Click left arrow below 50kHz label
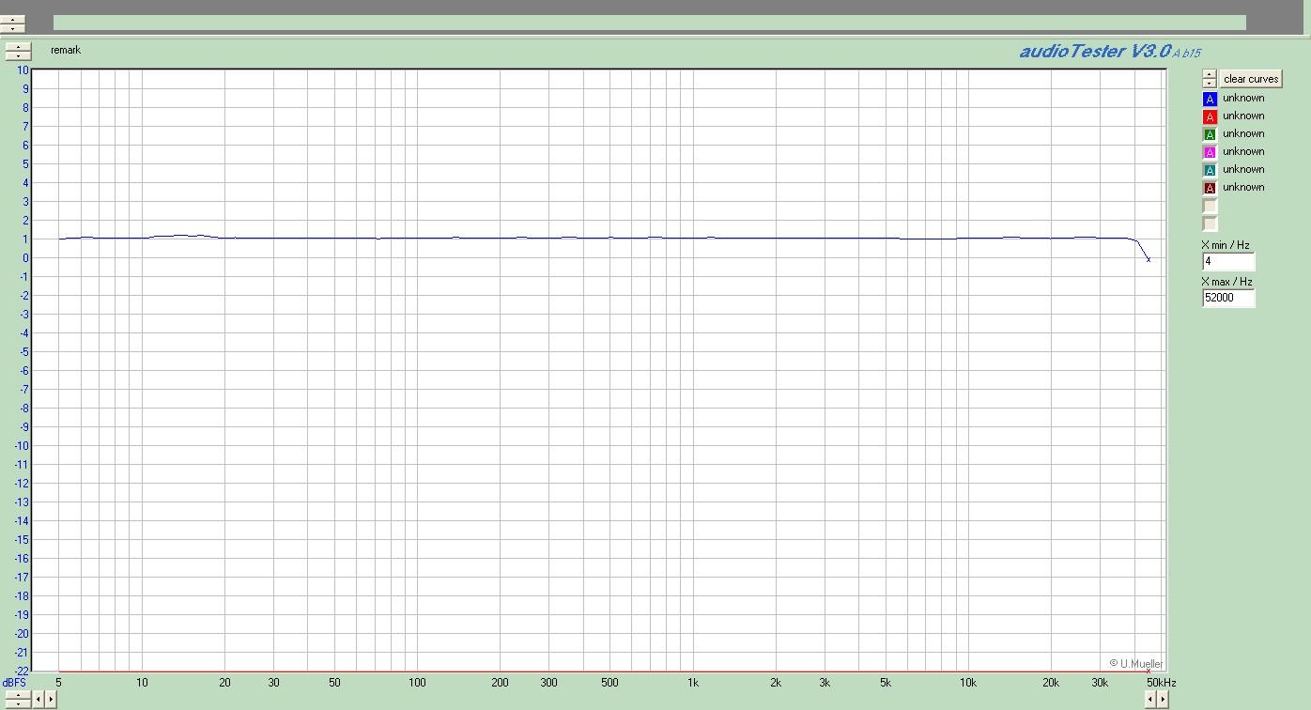The height and width of the screenshot is (710, 1311). (1150, 699)
